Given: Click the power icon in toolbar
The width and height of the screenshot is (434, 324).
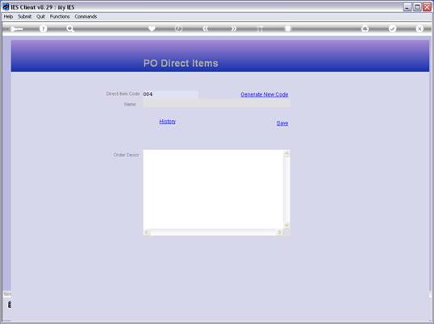Looking at the screenshot, I should 178,28.
